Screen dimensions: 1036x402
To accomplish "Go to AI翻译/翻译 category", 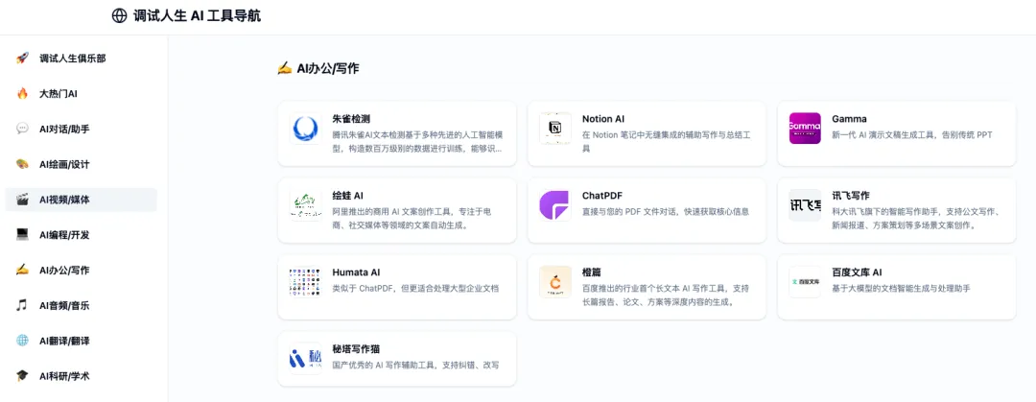I will (82, 341).
